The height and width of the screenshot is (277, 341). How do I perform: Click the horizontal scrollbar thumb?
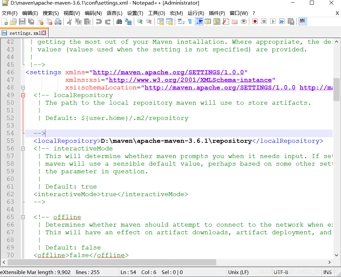pyautogui.click(x=109, y=262)
